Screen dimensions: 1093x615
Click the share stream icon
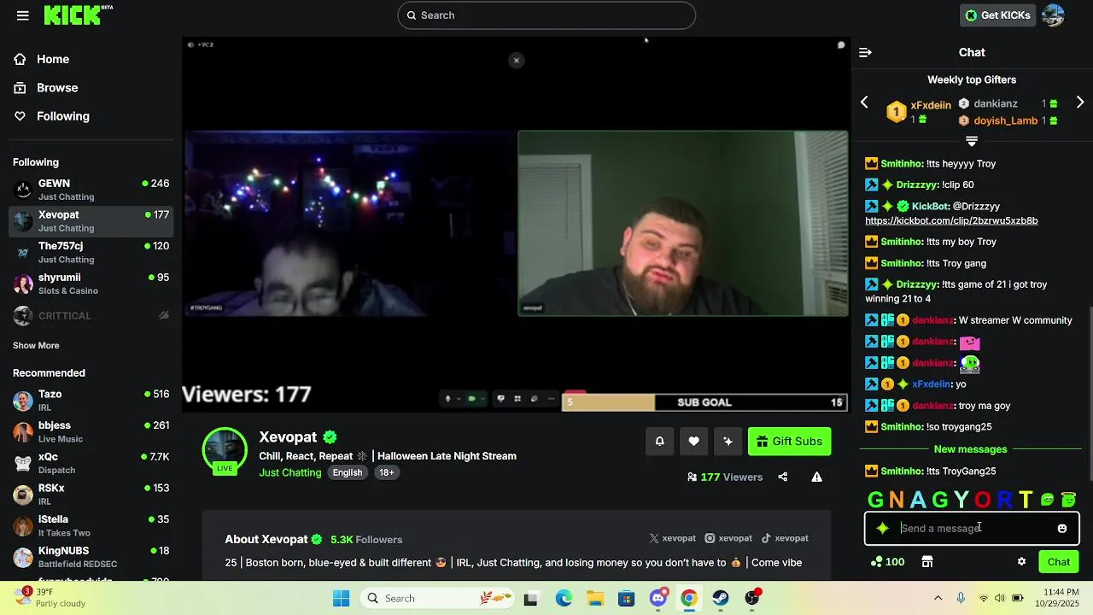tap(783, 477)
